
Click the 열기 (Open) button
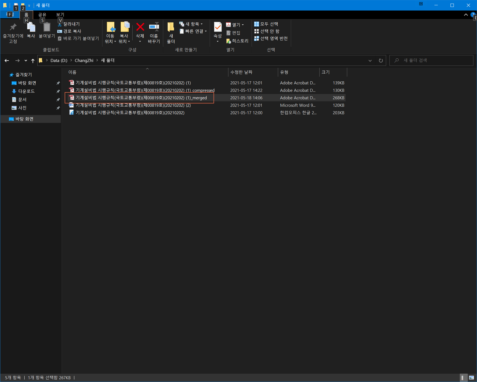pyautogui.click(x=233, y=25)
